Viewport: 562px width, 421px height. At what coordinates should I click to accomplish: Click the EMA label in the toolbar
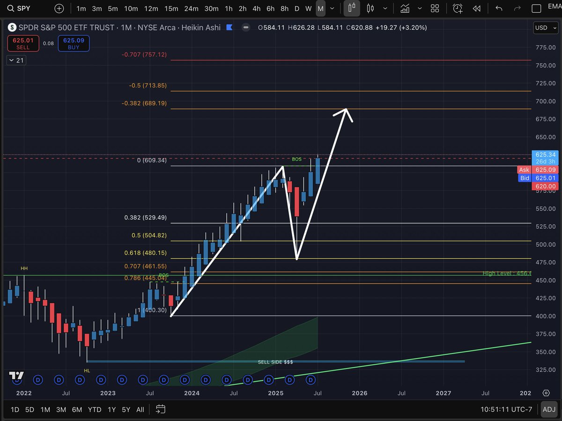click(554, 7)
